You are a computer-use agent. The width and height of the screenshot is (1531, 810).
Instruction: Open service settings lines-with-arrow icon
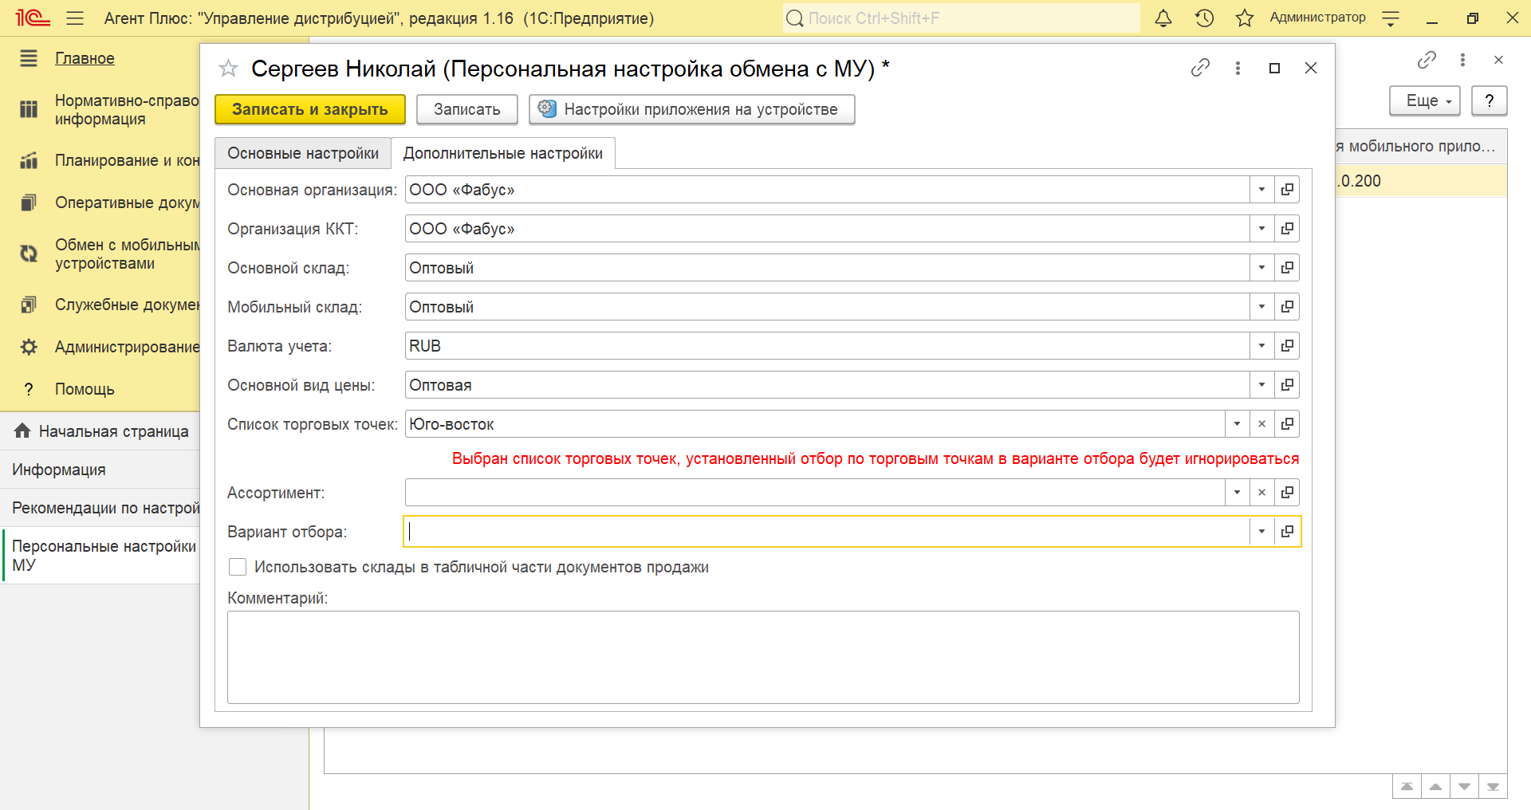[1391, 18]
